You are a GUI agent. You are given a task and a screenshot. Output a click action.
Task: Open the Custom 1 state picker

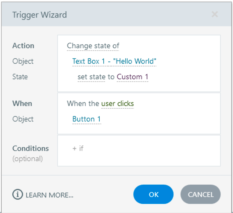pyautogui.click(x=133, y=77)
